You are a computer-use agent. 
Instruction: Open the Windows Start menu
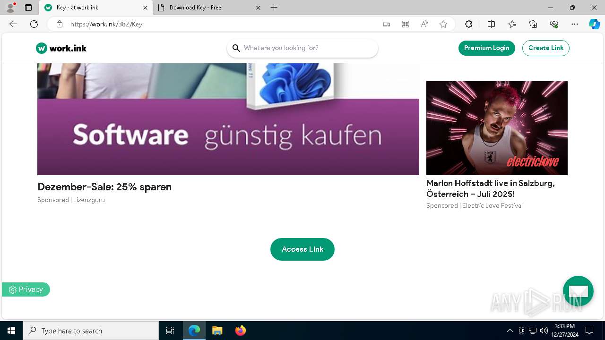tap(11, 331)
